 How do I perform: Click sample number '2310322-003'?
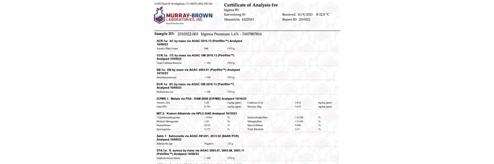point(188,34)
